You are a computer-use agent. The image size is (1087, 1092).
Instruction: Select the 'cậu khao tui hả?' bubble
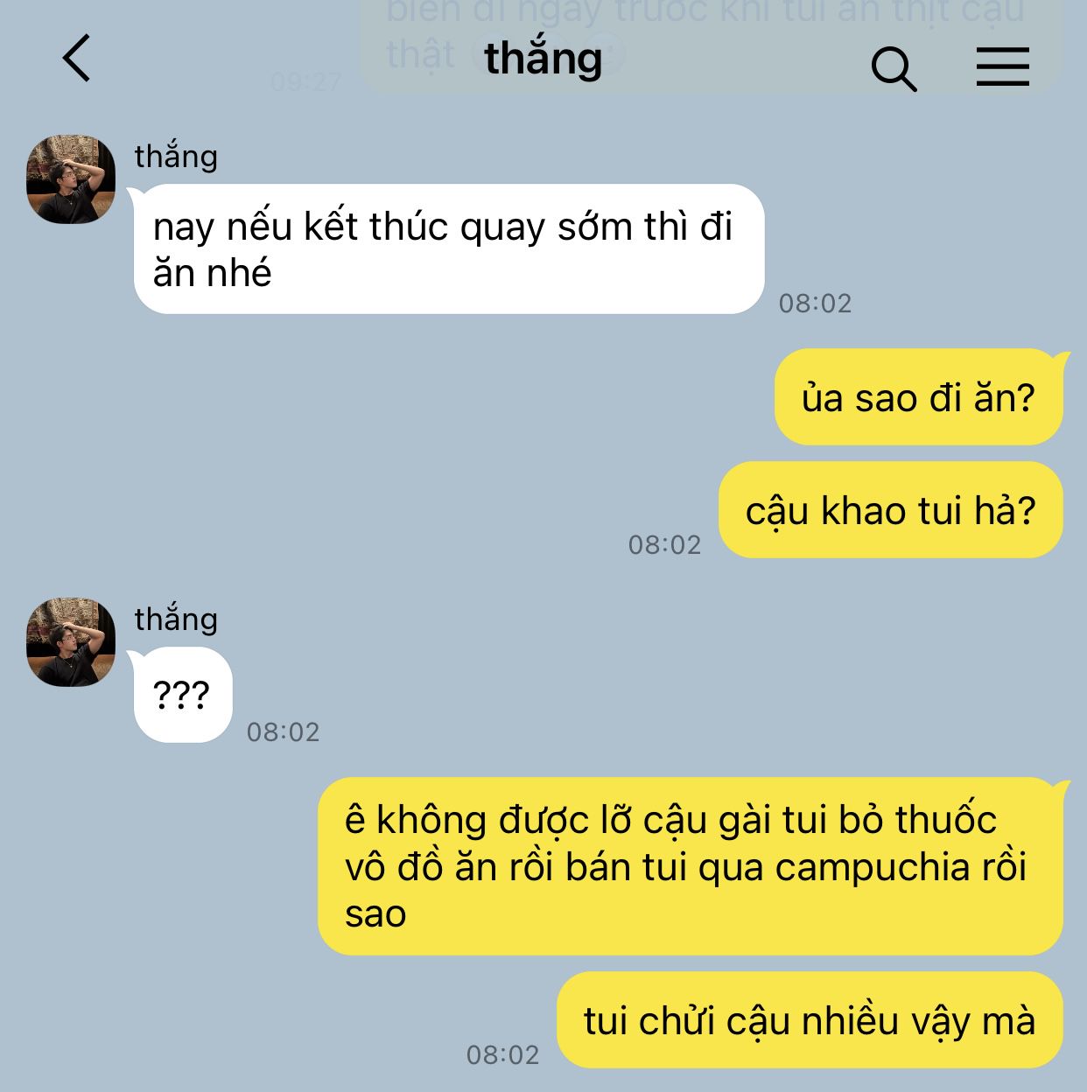890,510
